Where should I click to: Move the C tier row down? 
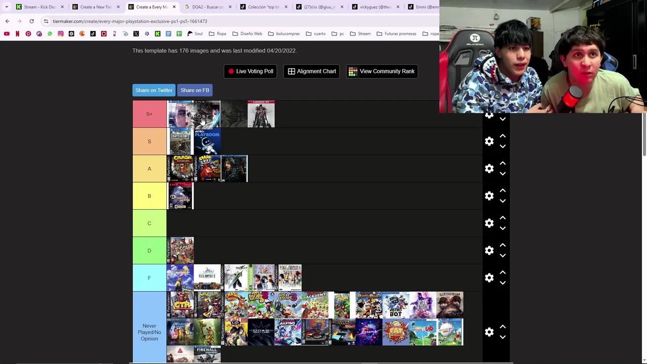tap(502, 228)
